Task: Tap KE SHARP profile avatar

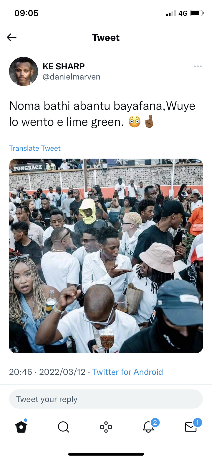Action: 24,71
